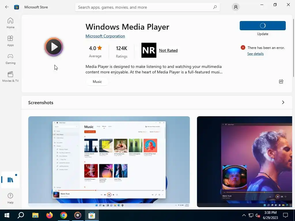Image resolution: width=295 pixels, height=221 pixels.
Task: Open the Movies & TV section
Action: click(x=10, y=77)
